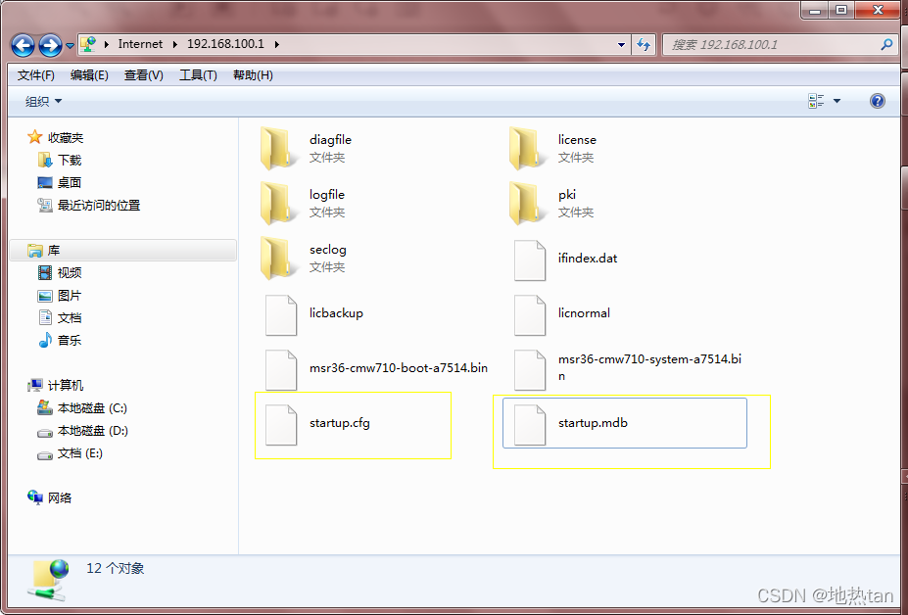Viewport: 908px width, 615px height.
Task: Select 文档 (E:) drive
Action: 71,453
